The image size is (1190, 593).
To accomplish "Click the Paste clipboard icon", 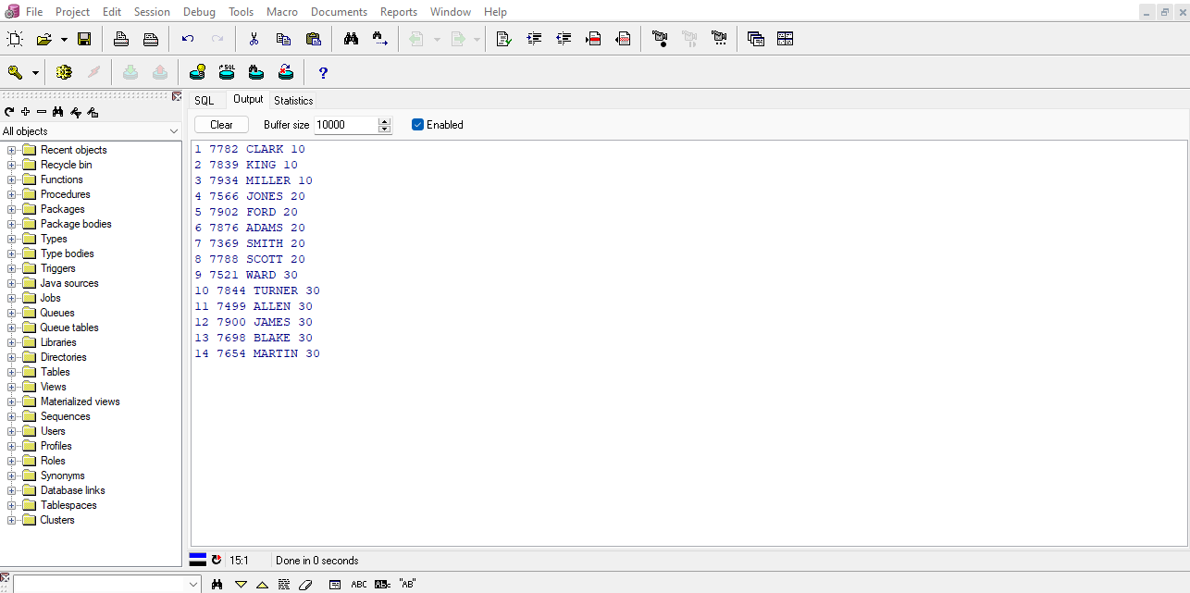I will pyautogui.click(x=313, y=39).
